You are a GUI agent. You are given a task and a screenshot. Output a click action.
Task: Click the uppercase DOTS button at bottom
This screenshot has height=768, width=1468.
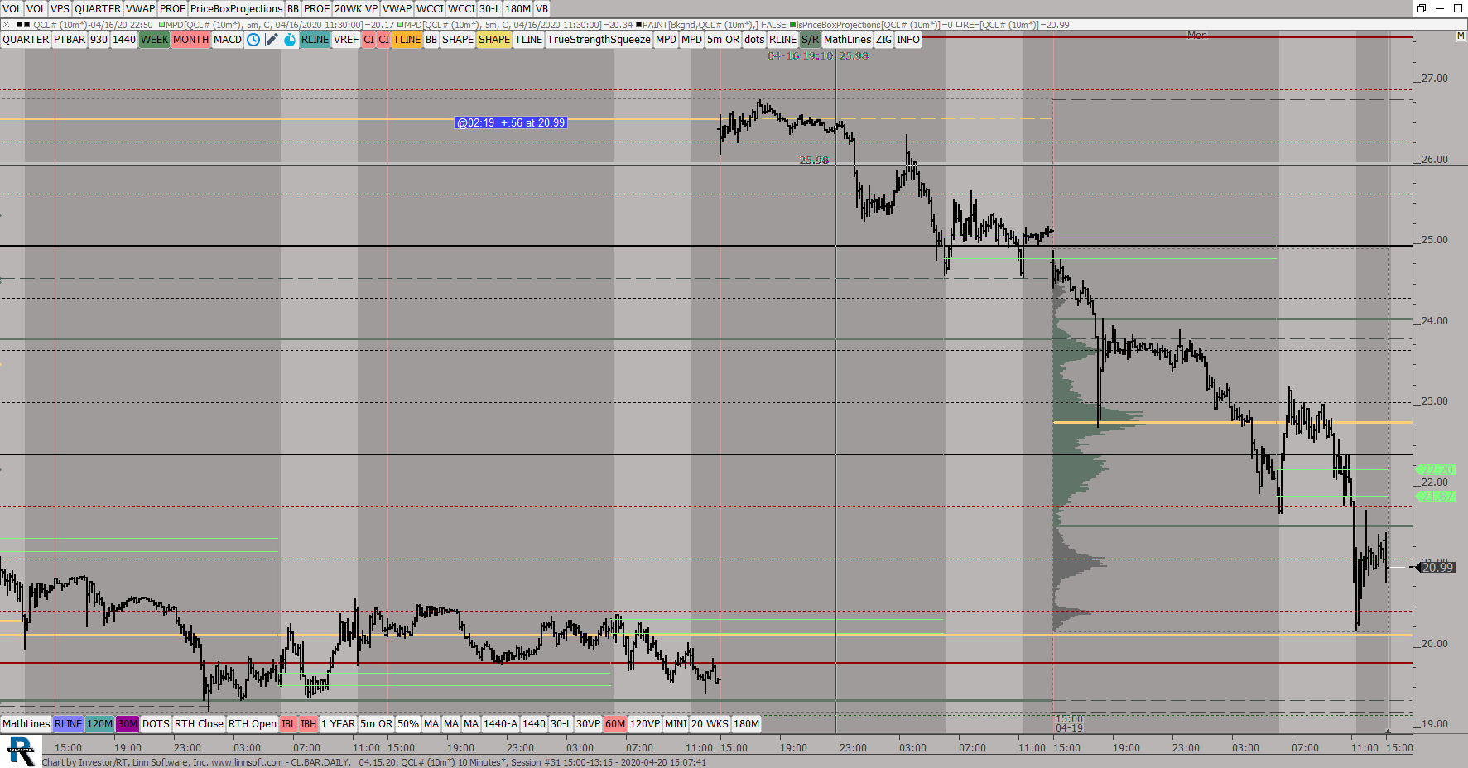click(x=156, y=724)
